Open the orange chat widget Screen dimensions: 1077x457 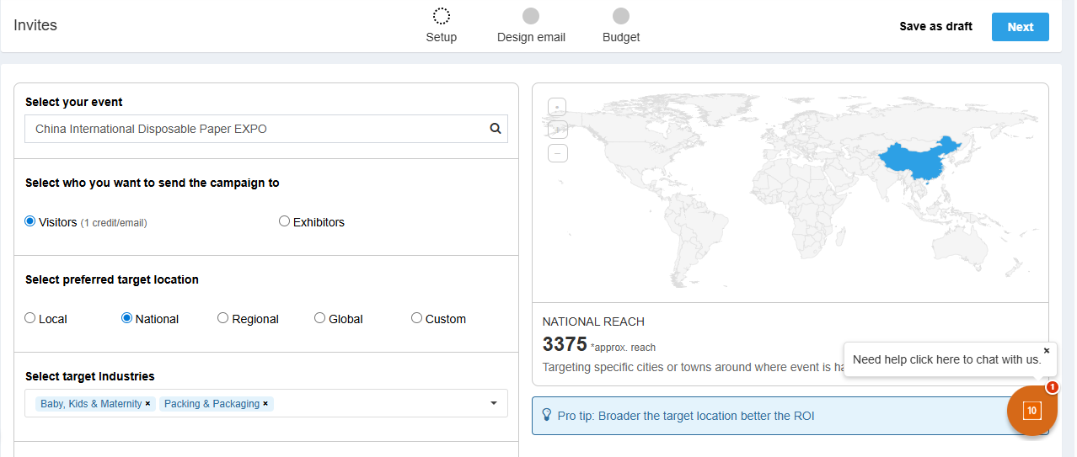[1031, 410]
